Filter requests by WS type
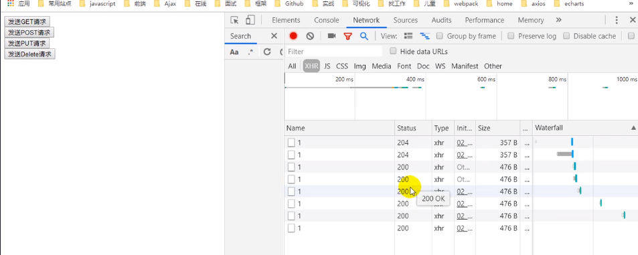The width and height of the screenshot is (638, 255). [x=441, y=66]
